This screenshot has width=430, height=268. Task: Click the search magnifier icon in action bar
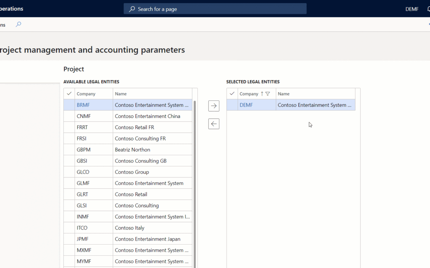18,24
